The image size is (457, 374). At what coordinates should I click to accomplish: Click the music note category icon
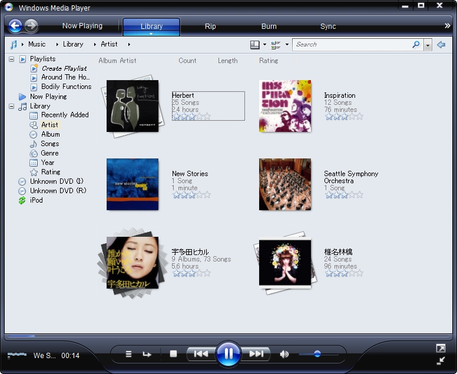14,45
